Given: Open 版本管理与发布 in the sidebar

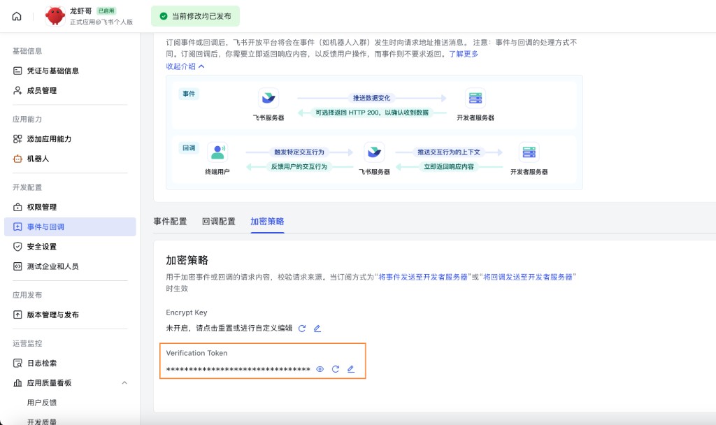Looking at the screenshot, I should (51, 315).
